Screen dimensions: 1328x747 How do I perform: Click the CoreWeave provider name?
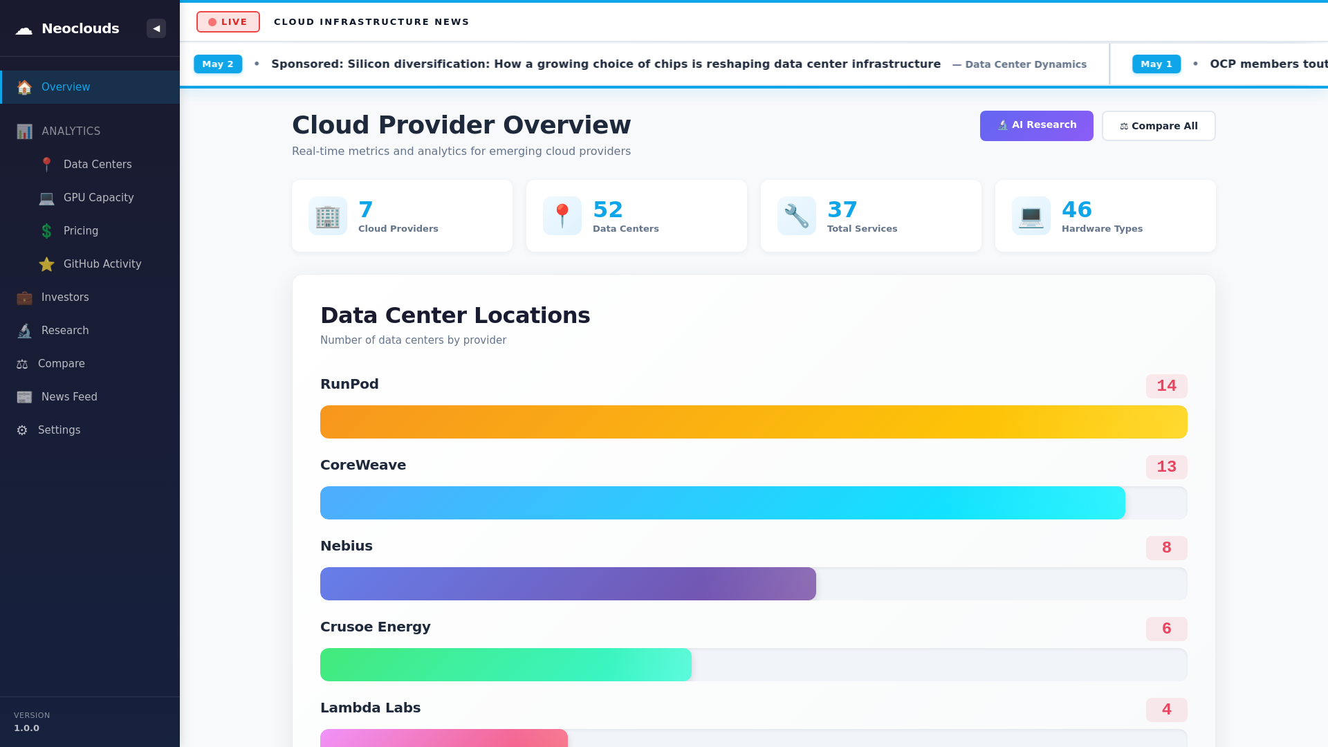click(x=363, y=465)
